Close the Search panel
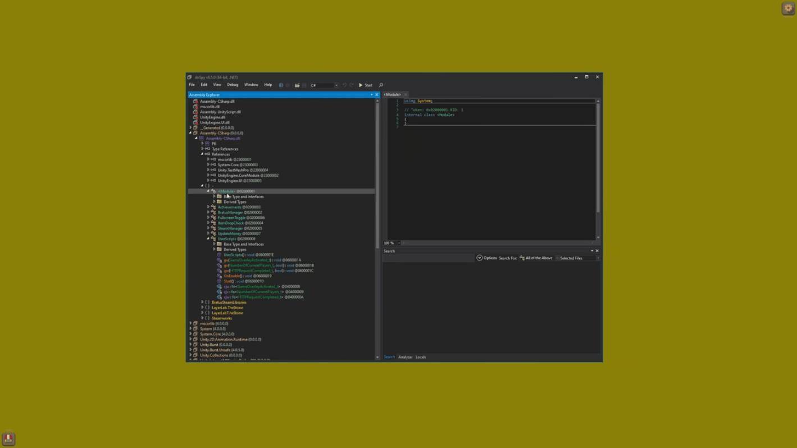The height and width of the screenshot is (448, 797). (597, 251)
